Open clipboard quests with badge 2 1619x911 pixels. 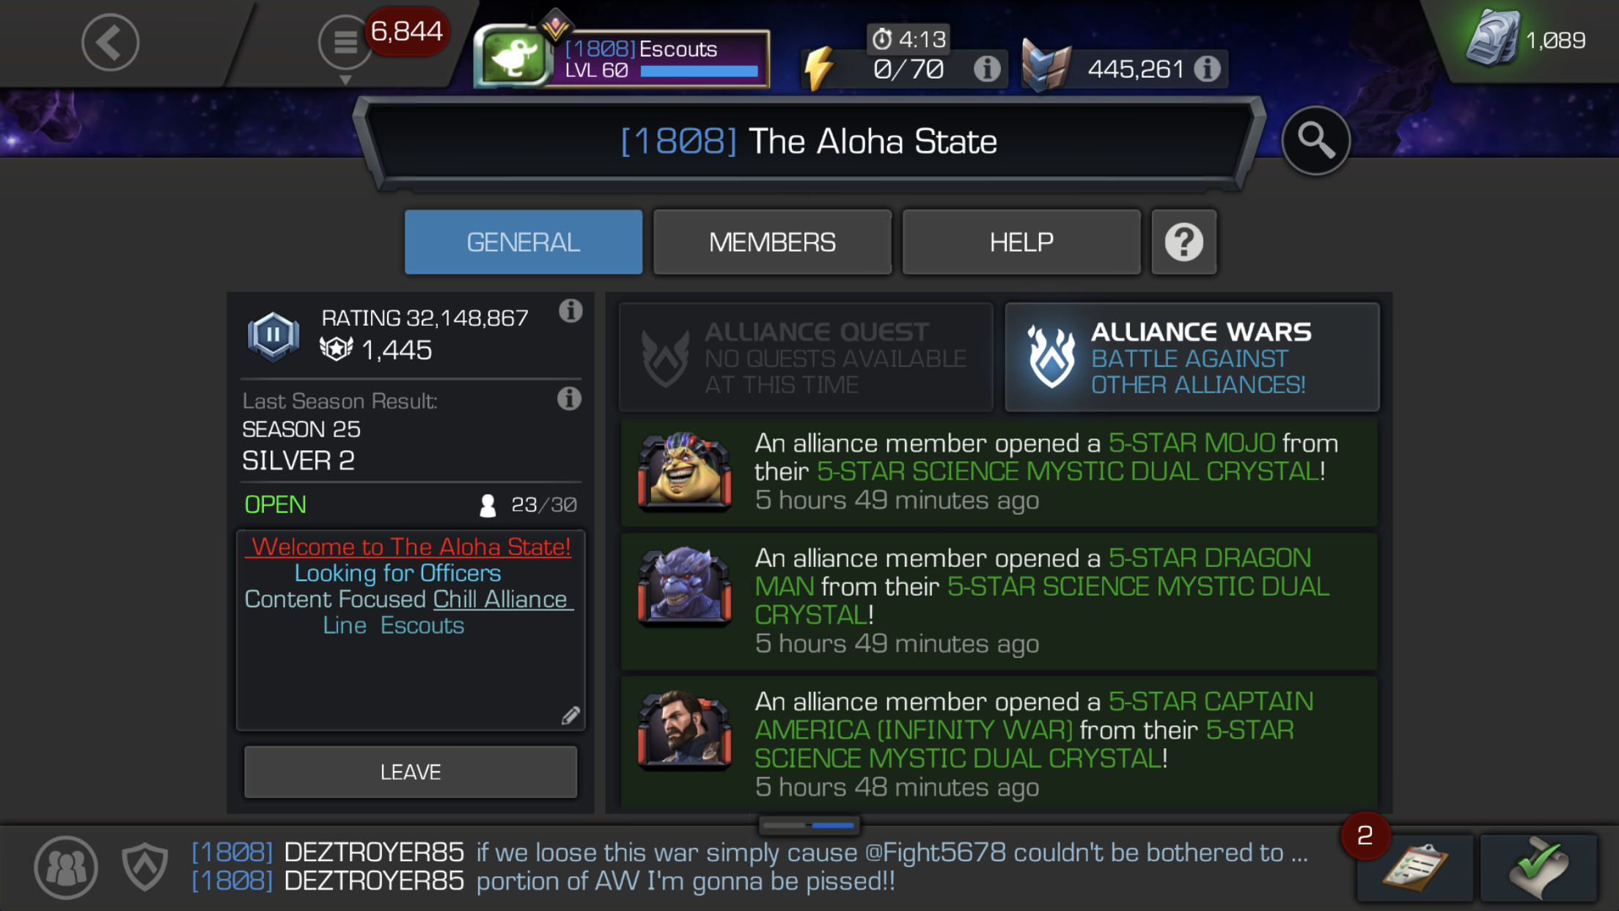(x=1414, y=867)
